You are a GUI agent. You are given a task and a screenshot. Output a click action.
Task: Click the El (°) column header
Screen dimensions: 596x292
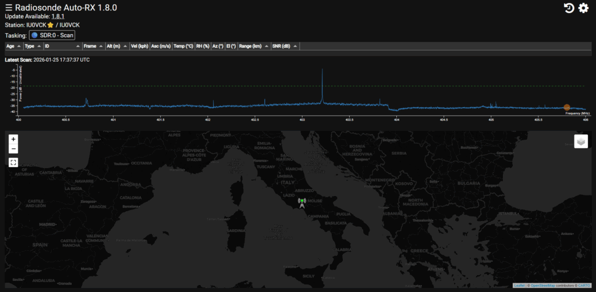231,46
